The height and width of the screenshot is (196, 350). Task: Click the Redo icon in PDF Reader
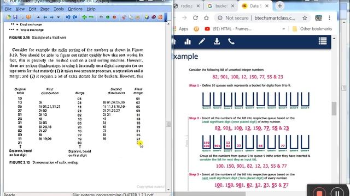(75, 17)
